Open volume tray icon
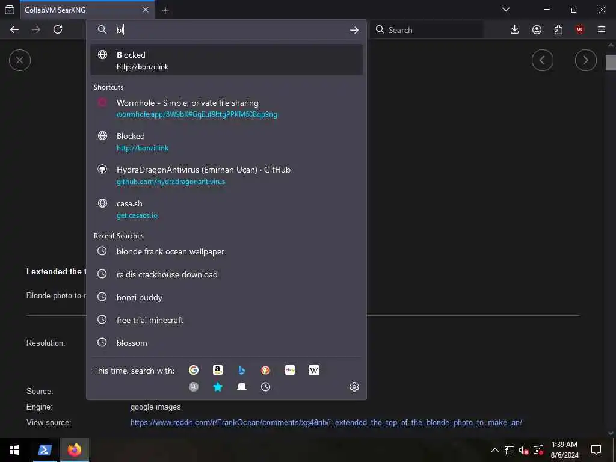This screenshot has height=462, width=616. [x=524, y=450]
